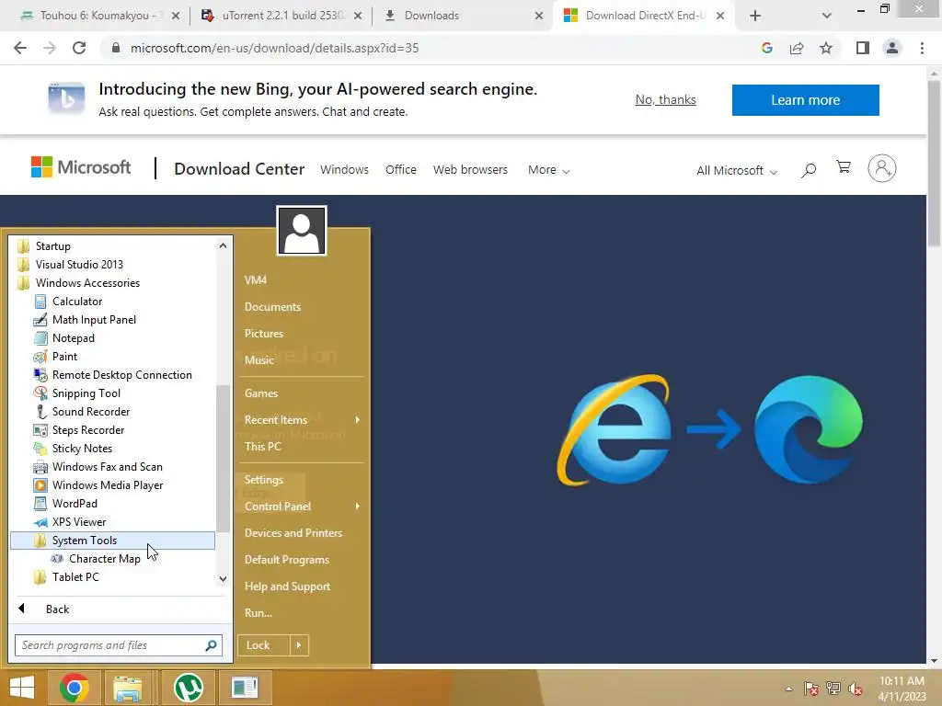Click the Lock button
Image resolution: width=942 pixels, height=706 pixels.
pos(264,645)
